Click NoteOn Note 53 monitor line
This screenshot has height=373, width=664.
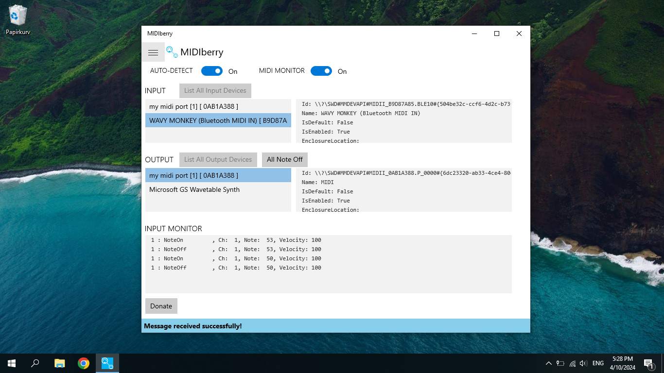pos(236,240)
